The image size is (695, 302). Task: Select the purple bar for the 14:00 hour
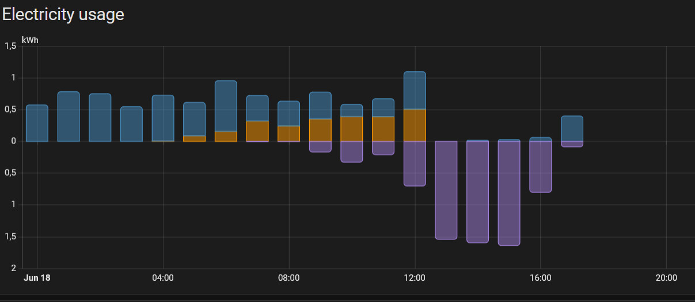click(477, 192)
